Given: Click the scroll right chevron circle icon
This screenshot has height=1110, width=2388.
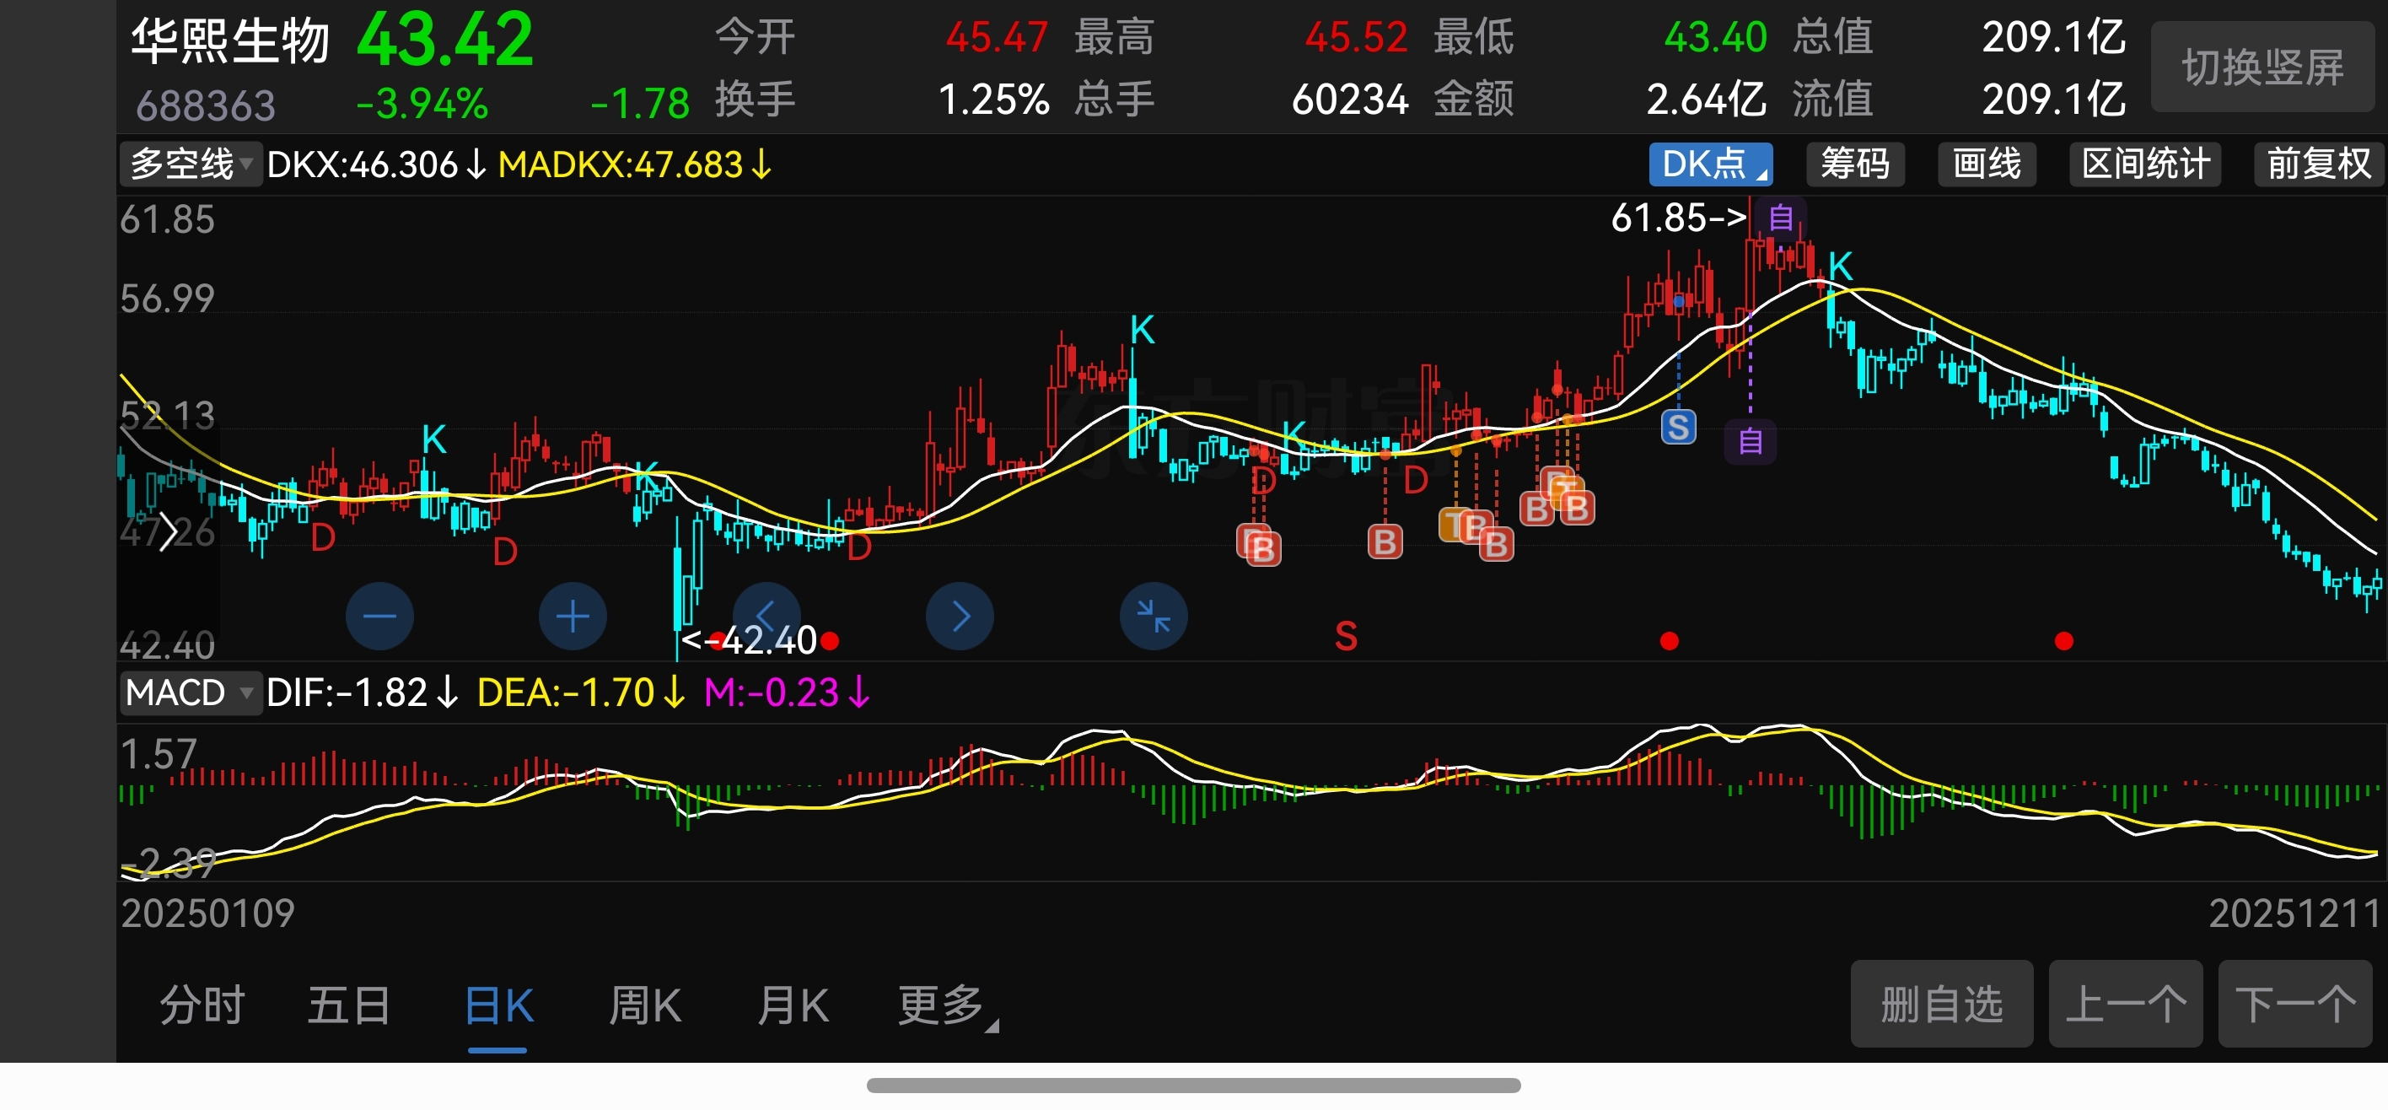Looking at the screenshot, I should point(960,616).
